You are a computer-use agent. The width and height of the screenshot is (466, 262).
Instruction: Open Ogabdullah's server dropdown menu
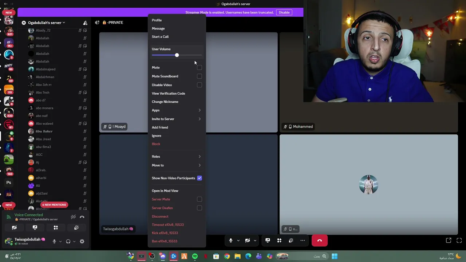46,23
